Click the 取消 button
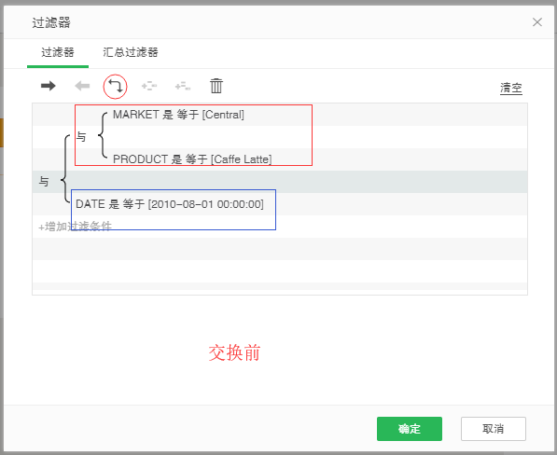This screenshot has height=455, width=557. coord(493,429)
